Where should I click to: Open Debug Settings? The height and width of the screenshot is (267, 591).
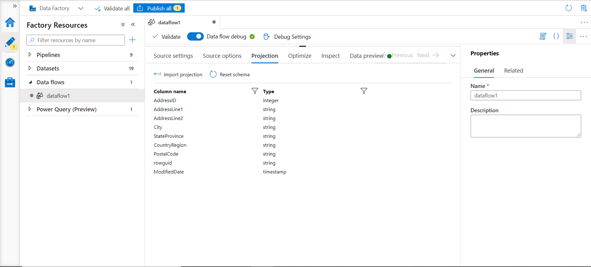[287, 37]
